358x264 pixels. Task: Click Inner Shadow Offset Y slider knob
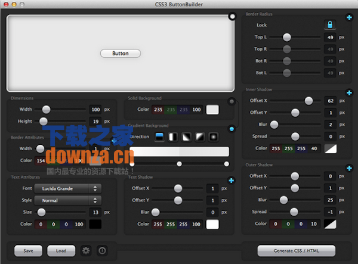click(x=295, y=113)
